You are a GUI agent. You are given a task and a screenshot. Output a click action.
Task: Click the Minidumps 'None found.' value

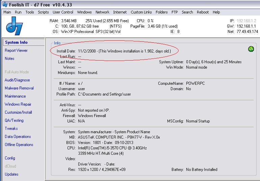88,73
